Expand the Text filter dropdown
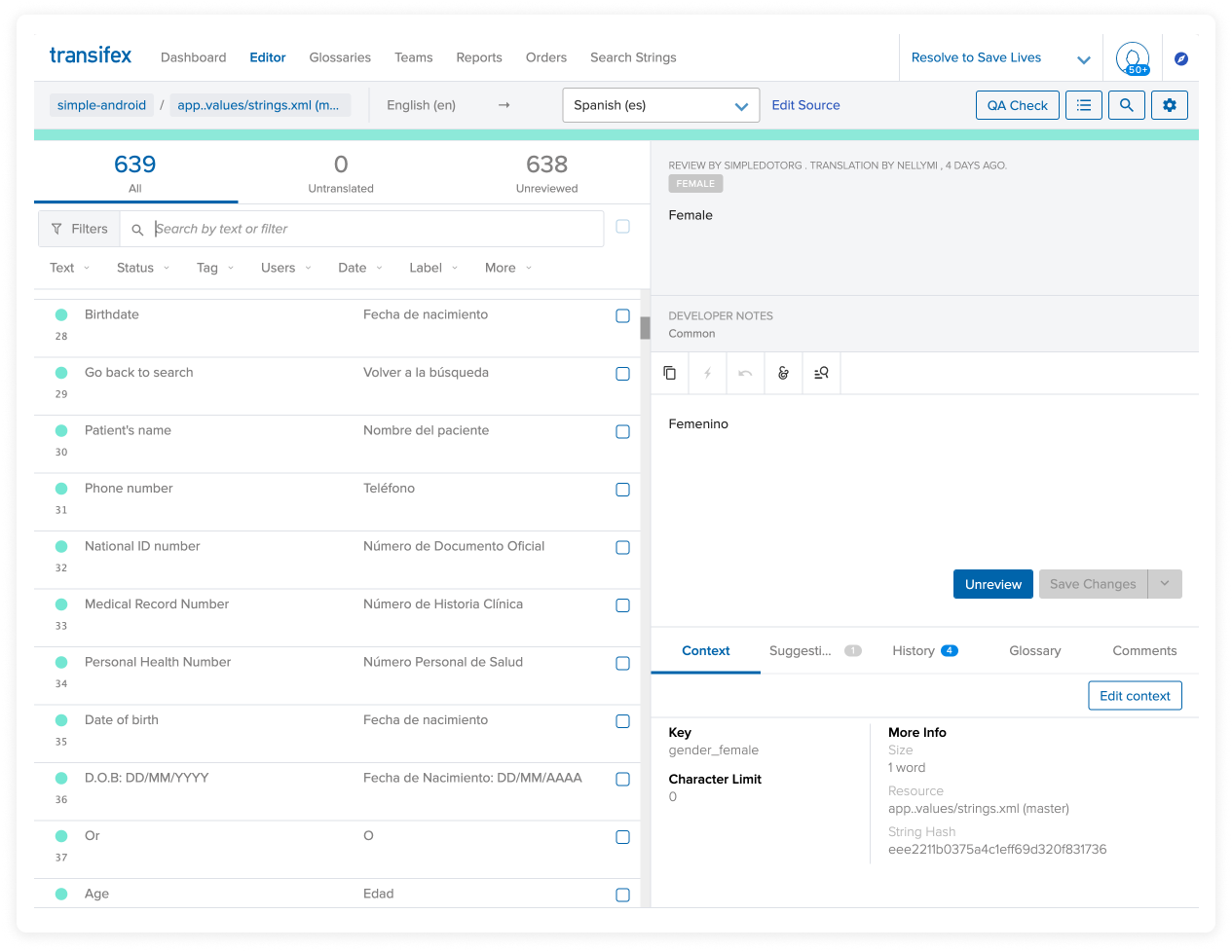The image size is (1232, 951). [x=69, y=268]
